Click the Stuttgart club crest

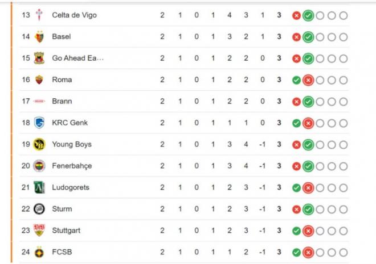(39, 231)
